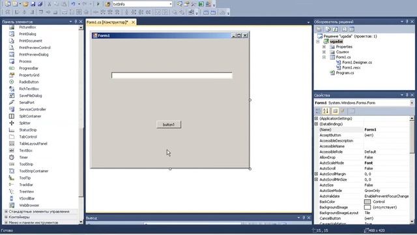This screenshot has height=235, width=417.
Task: Expand Стандартные элементы управления toolbox group
Action: [x=6, y=211]
